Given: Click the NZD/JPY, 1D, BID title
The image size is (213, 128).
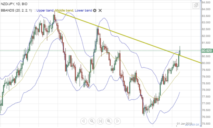Looking at the screenshot, I should point(14,4).
